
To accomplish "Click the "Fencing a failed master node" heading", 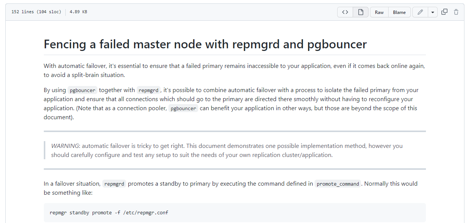I will (205, 45).
